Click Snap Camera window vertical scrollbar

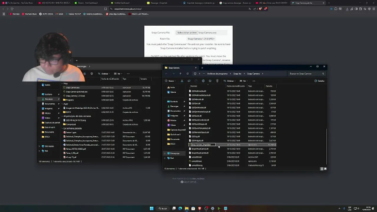pos(327,147)
